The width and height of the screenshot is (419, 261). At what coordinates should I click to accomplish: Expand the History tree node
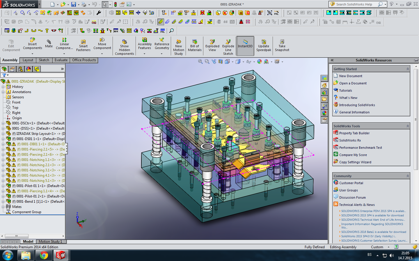tap(3, 87)
